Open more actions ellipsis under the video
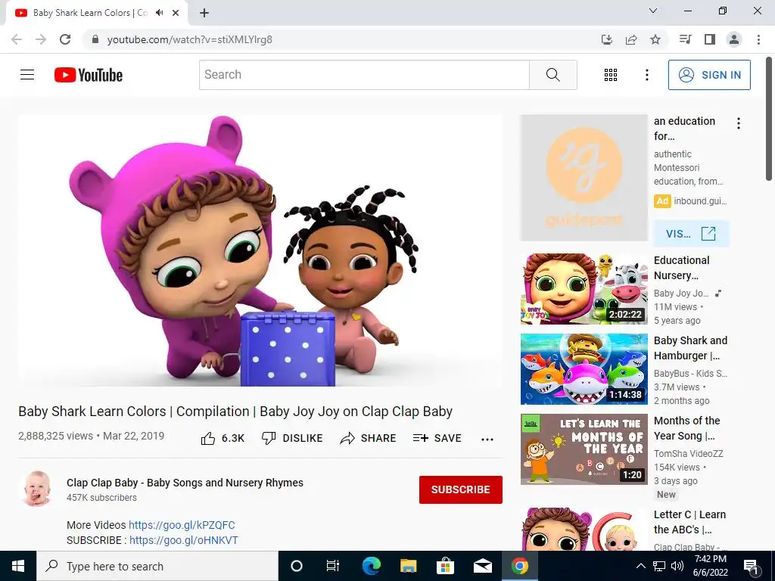Screen dimensions: 775x581 [487, 440]
